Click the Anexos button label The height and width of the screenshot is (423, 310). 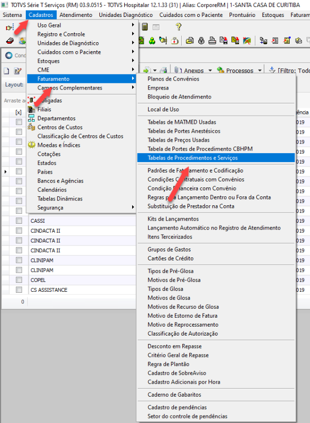pyautogui.click(x=194, y=71)
